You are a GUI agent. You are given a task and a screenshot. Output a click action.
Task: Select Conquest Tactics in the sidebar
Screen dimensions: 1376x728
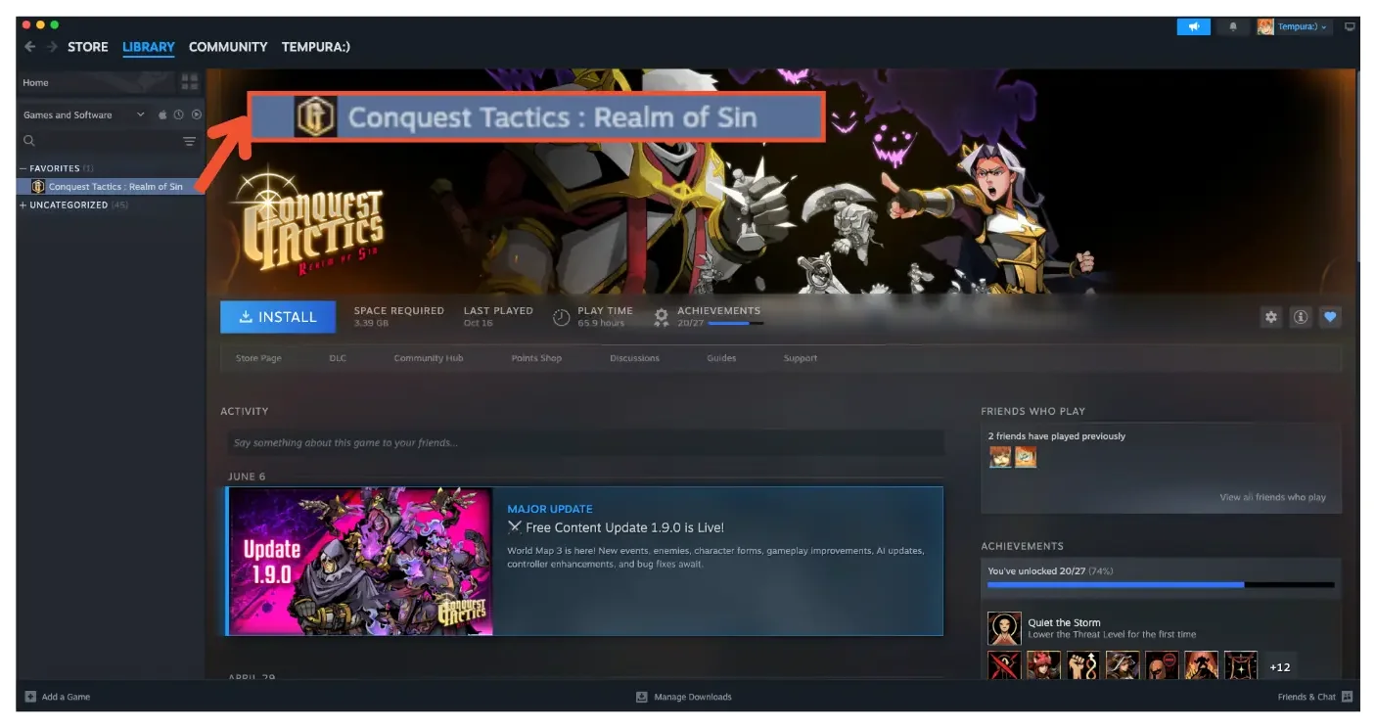click(111, 186)
